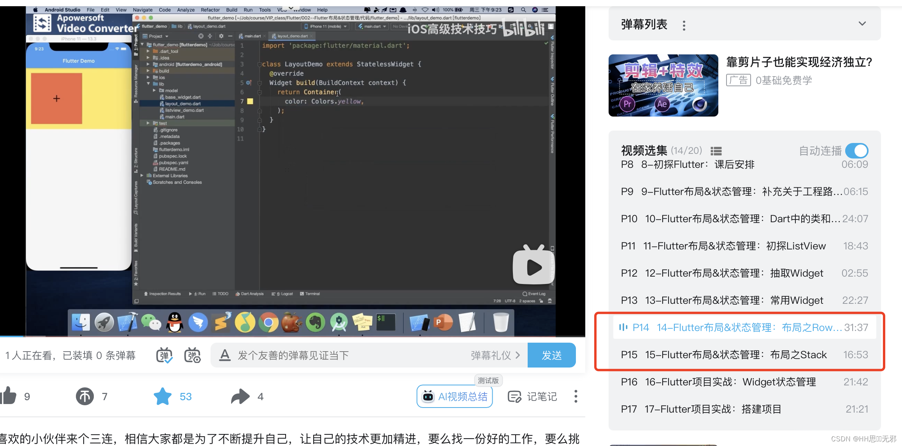Screen dimensions: 902x446
Task: Click the project settings gear icon
Action: tap(221, 36)
